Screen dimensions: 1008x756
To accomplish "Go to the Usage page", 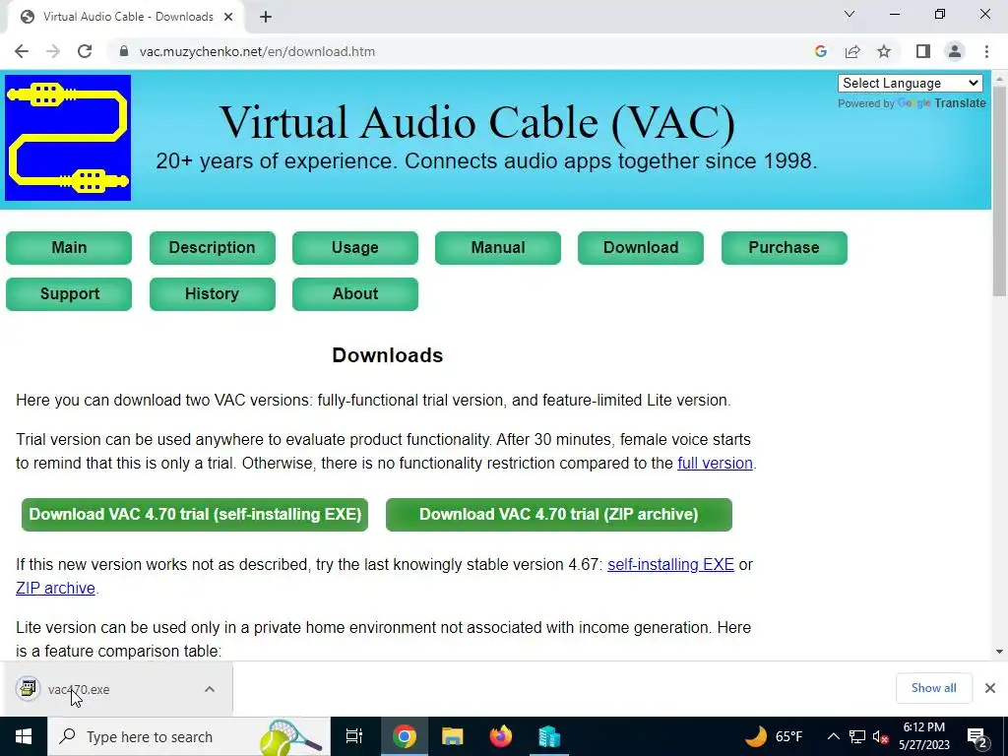I will [354, 247].
